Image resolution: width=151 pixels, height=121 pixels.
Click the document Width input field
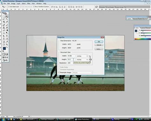coord(71,56)
